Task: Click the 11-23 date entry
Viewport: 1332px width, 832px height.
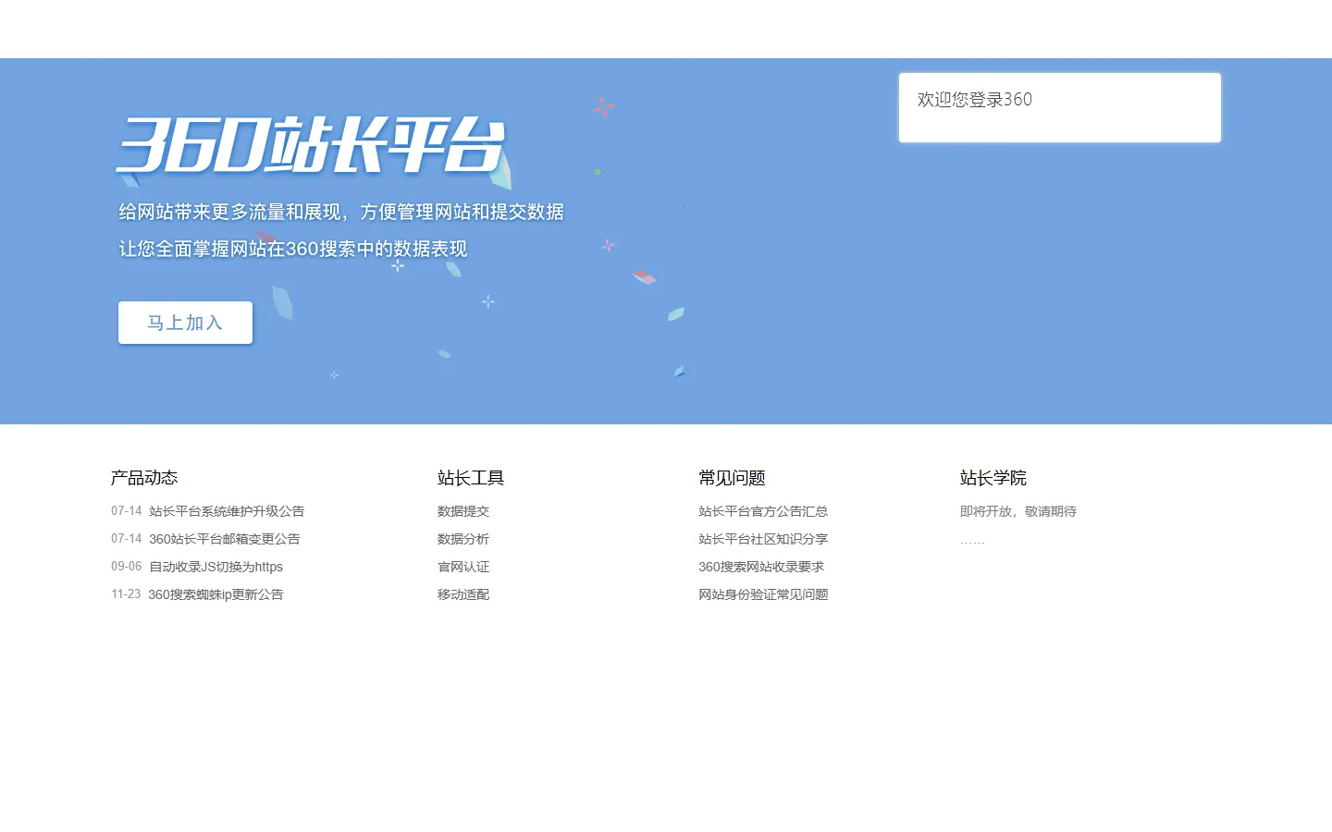Action: point(126,594)
